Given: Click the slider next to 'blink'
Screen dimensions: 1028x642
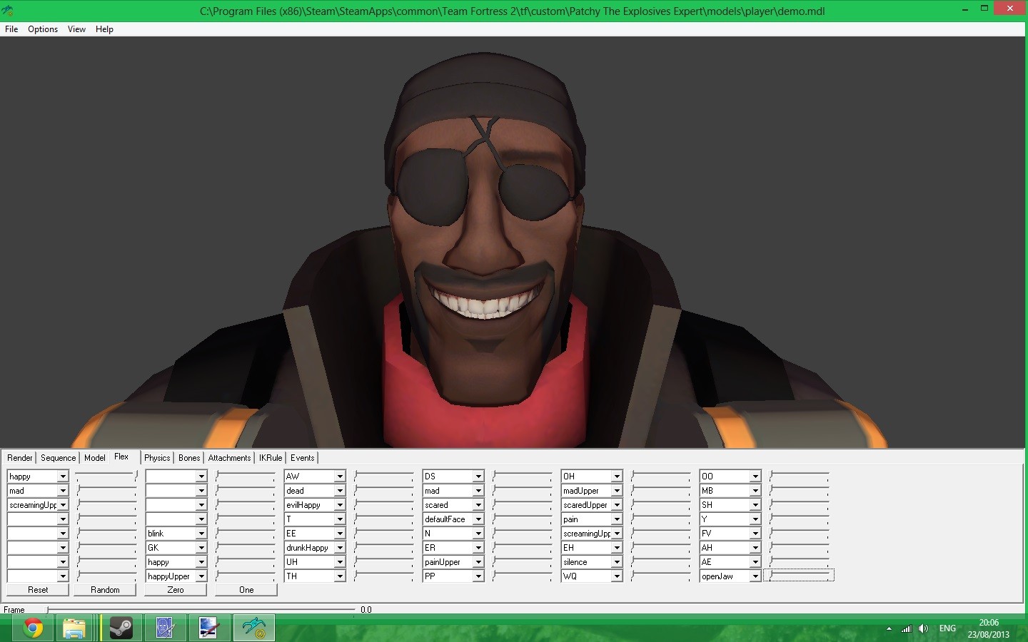Looking at the screenshot, I should click(245, 532).
